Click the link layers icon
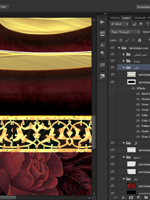 (x=115, y=197)
